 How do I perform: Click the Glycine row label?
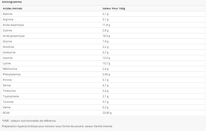coord(7,41)
